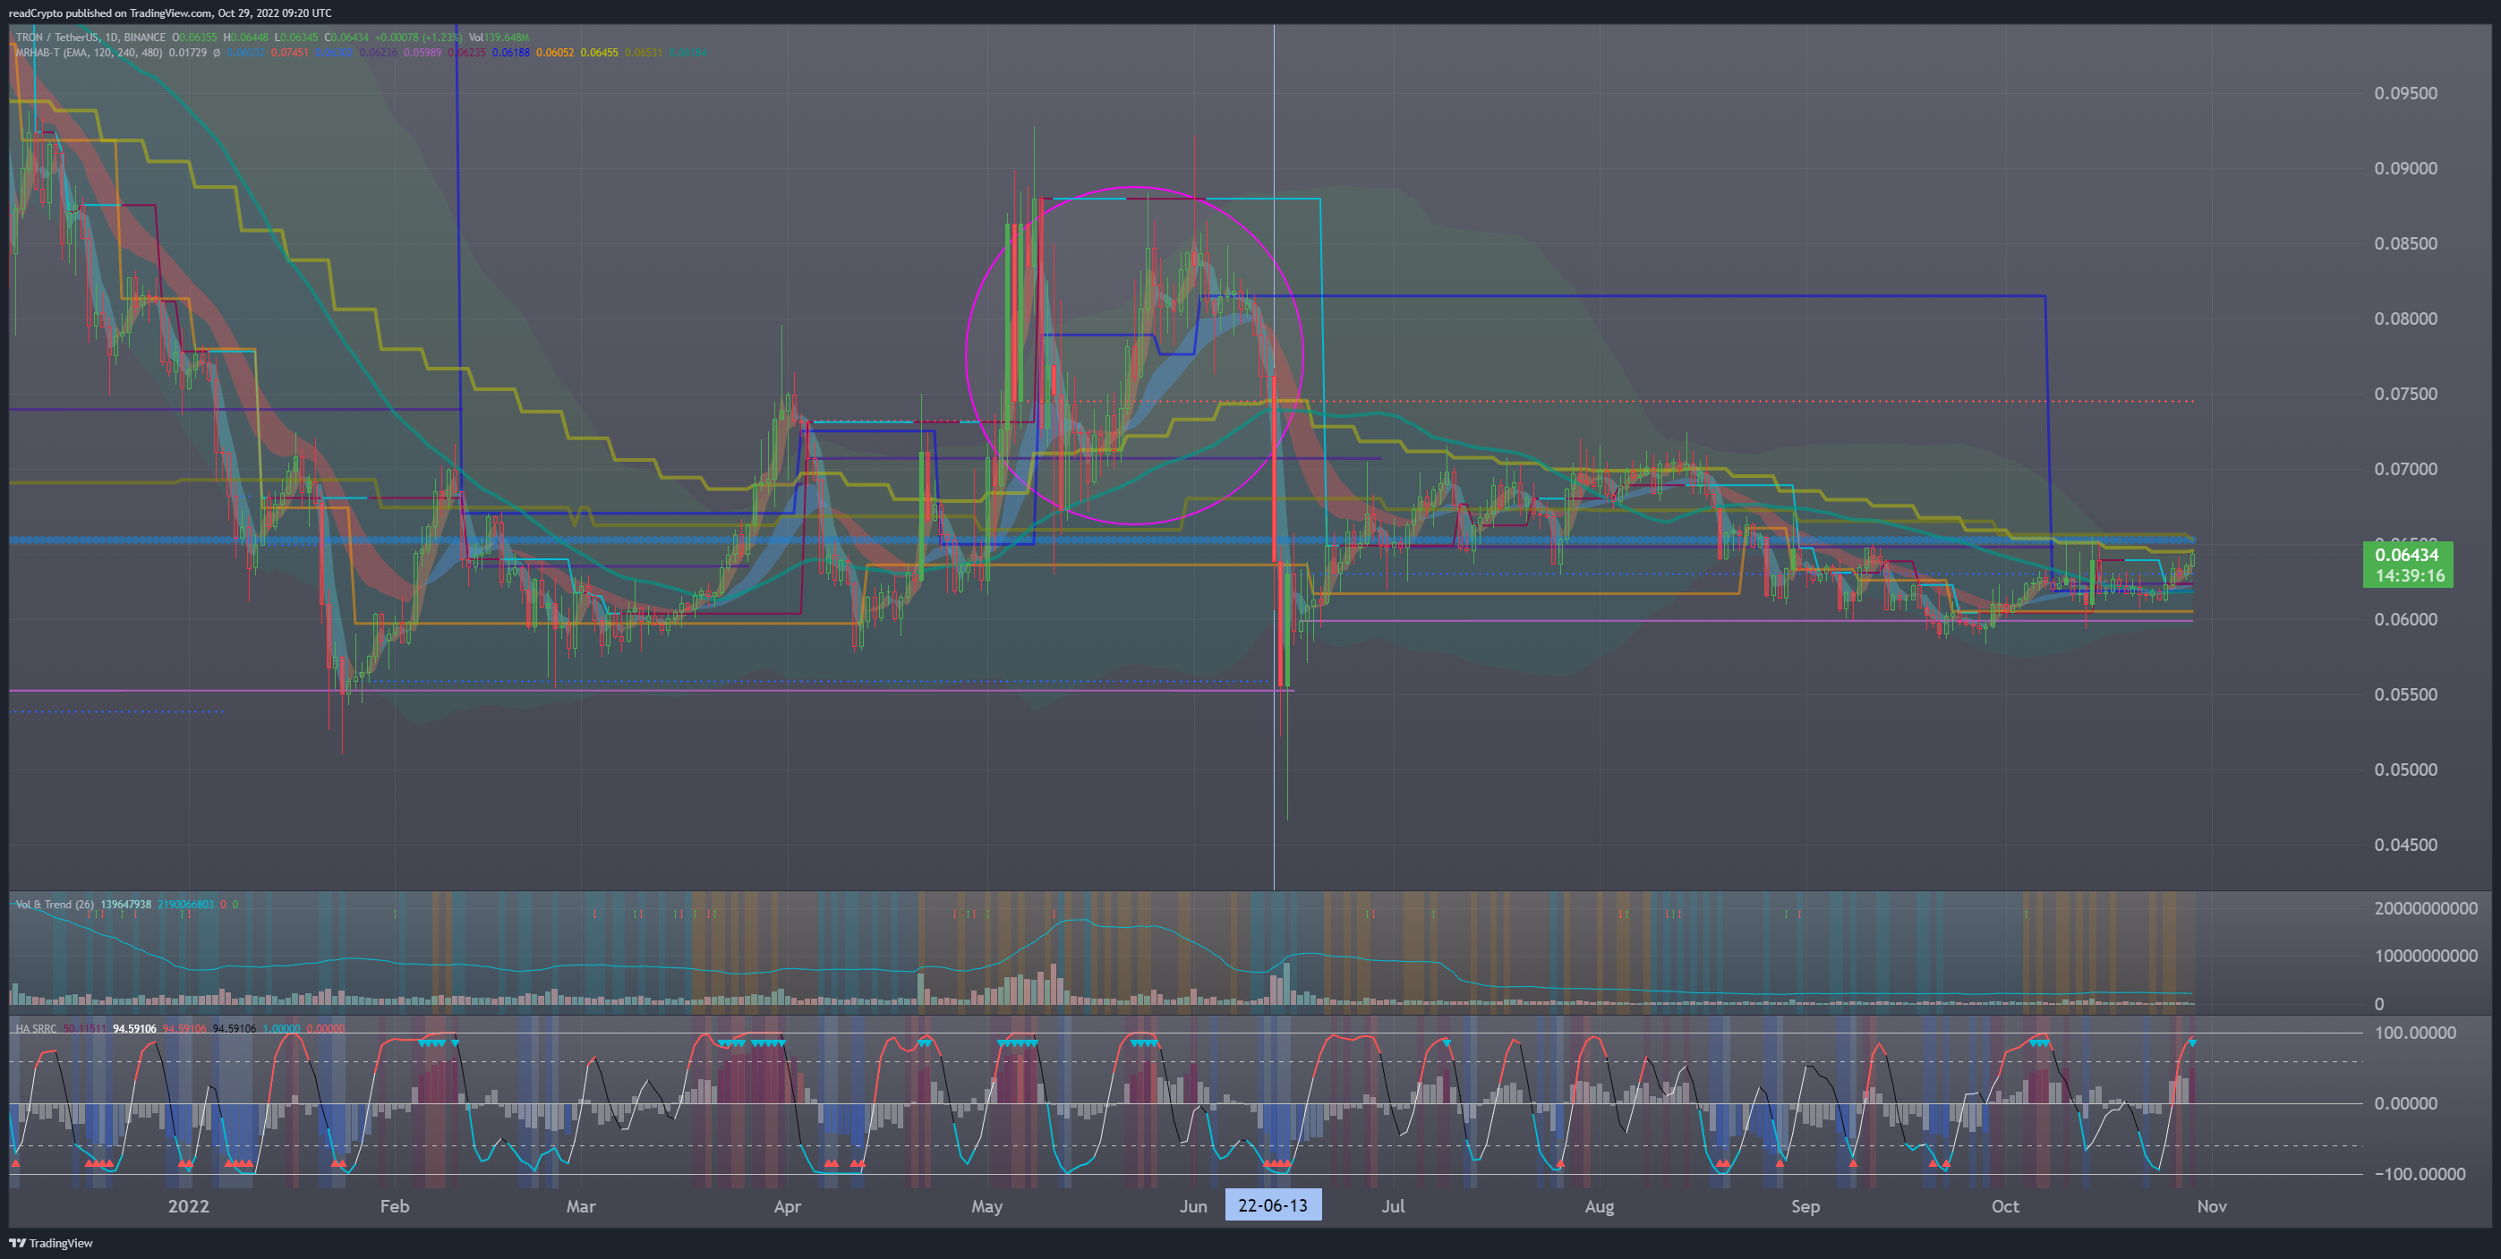Screen dimensions: 2501x1259
Task: Click the 22-06-13 date marker label
Action: (x=1273, y=1205)
